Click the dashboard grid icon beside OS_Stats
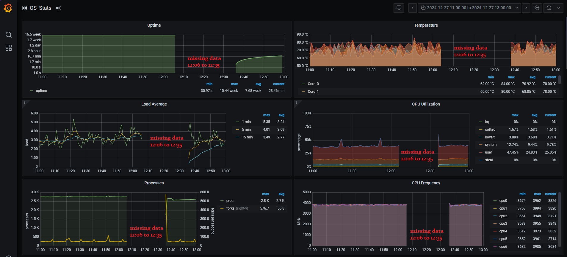This screenshot has width=567, height=257. 25,8
